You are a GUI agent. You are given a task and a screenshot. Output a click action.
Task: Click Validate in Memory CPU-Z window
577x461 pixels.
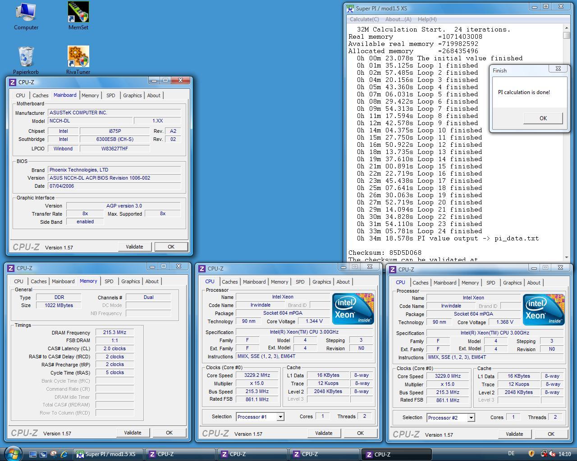133,433
